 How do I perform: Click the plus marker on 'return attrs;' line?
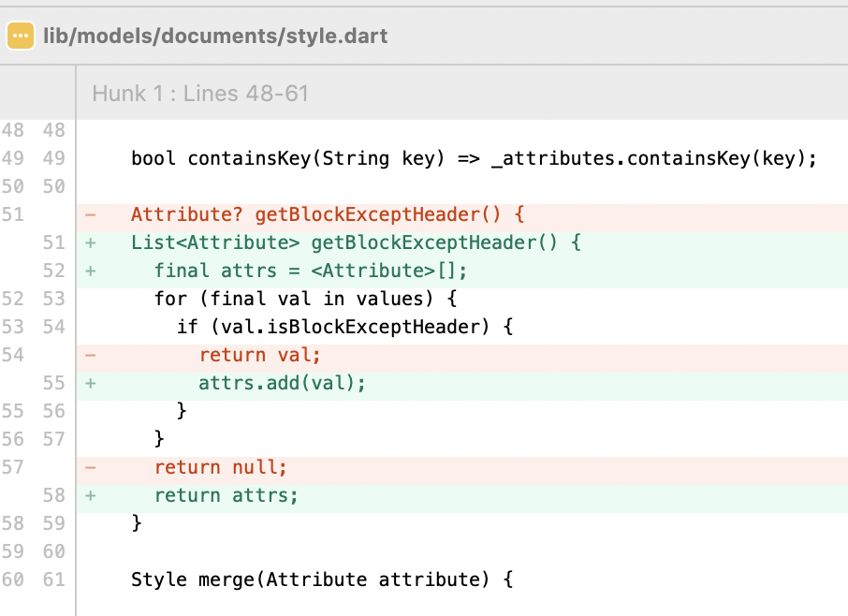click(93, 495)
